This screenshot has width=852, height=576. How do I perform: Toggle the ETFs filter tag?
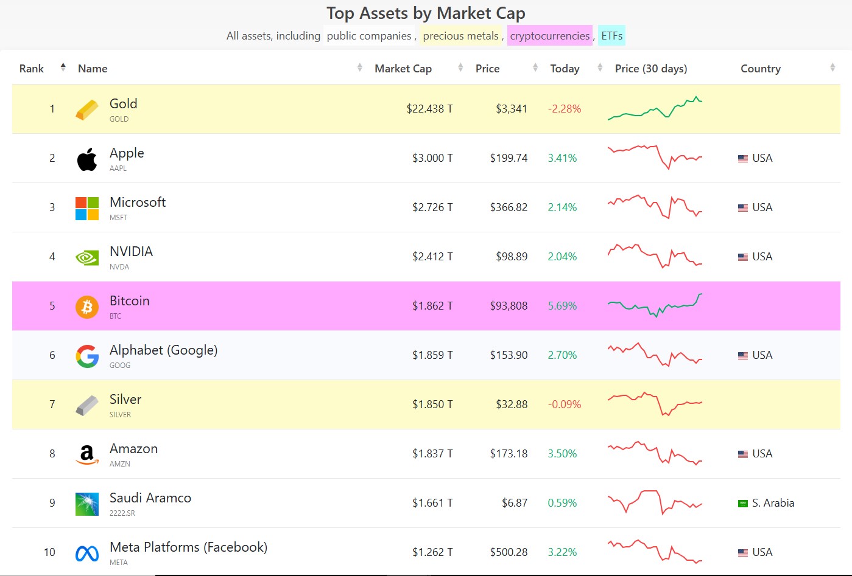click(611, 36)
